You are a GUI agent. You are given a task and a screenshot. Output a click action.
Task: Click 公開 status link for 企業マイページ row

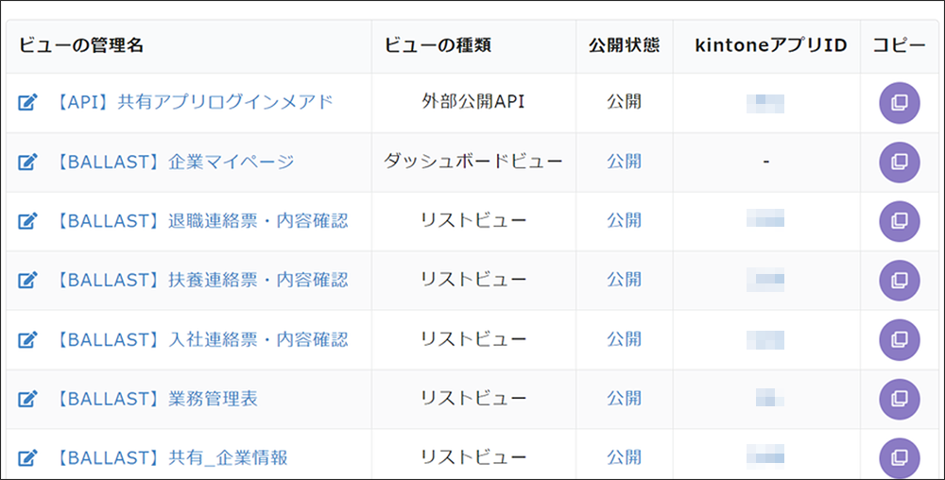(624, 162)
